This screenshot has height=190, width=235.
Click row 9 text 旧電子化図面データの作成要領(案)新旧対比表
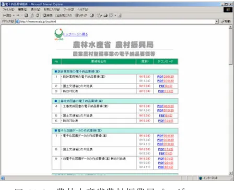94,159
